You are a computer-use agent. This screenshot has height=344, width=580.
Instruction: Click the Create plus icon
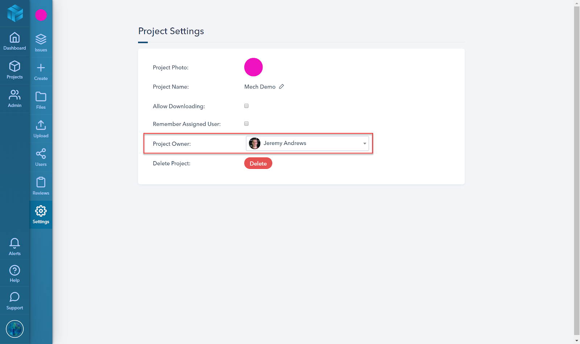41,68
